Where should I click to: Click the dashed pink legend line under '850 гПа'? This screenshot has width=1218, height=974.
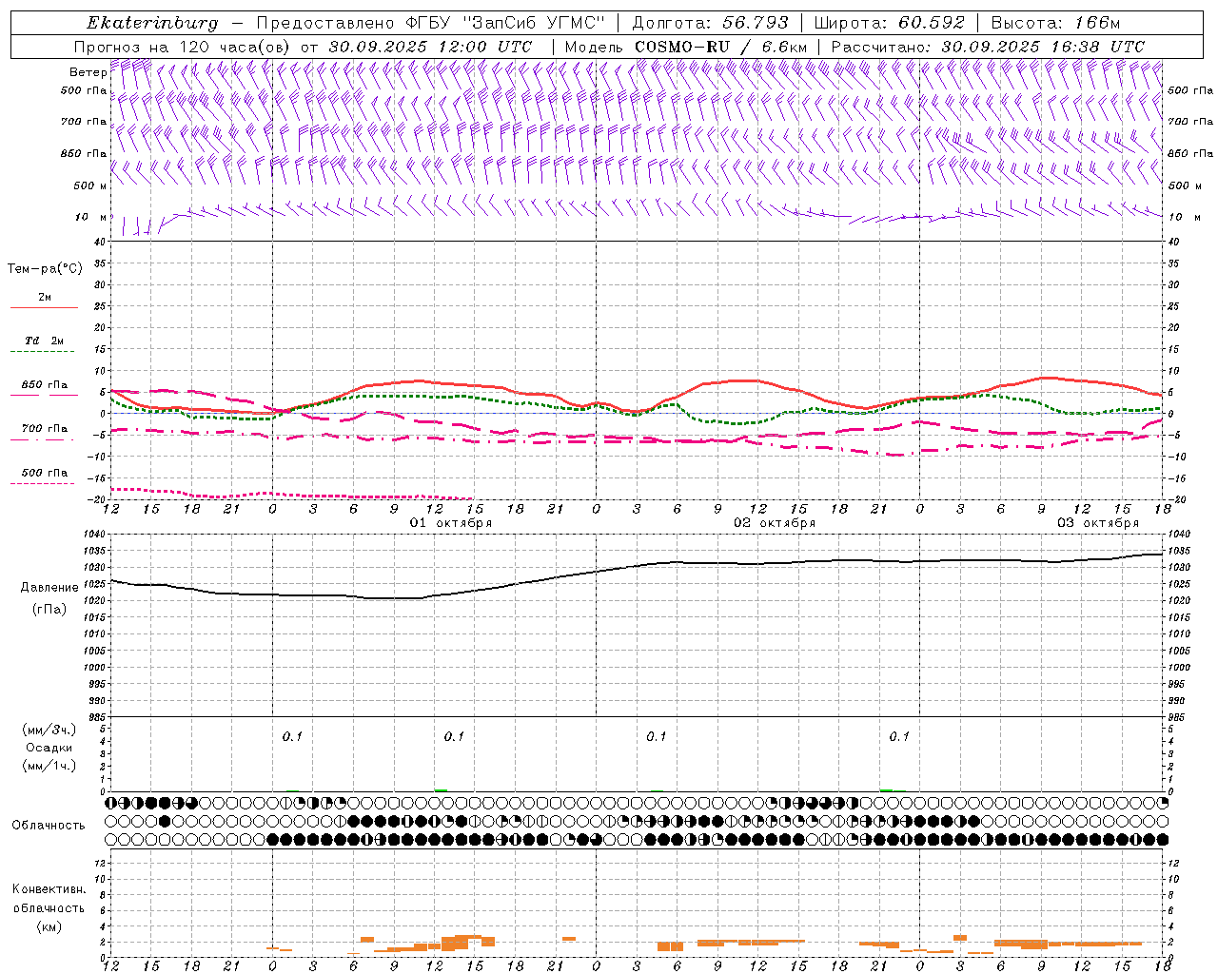[44, 395]
